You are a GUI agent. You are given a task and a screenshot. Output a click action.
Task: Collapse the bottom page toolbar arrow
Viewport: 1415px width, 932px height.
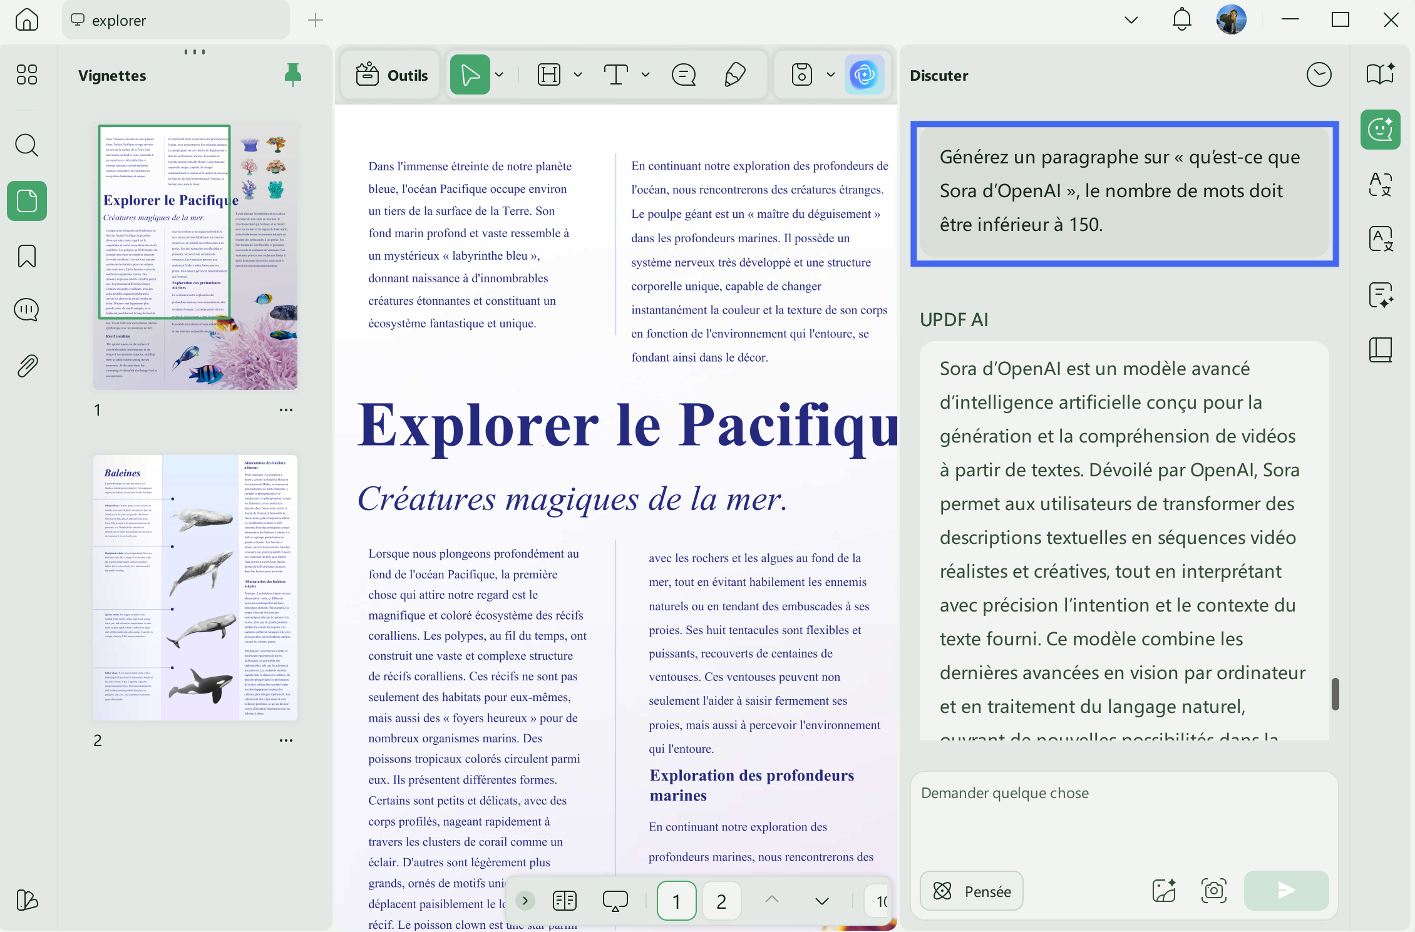point(525,901)
